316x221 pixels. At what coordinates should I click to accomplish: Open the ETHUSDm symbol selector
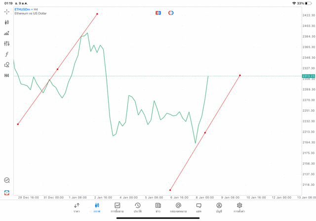coord(23,9)
